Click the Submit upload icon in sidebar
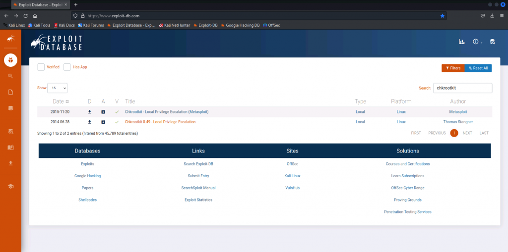This screenshot has height=252, width=508. point(11,163)
